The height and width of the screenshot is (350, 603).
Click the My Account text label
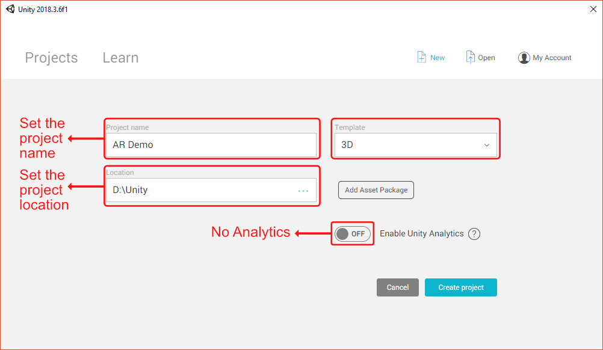coord(552,58)
